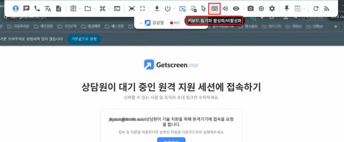
Task: Open the clipboard tool
Action: click(73, 8)
